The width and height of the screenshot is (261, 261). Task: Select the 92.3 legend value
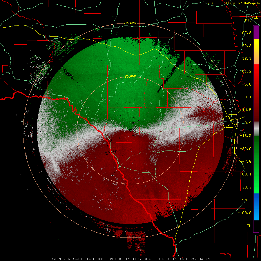[x=247, y=46]
